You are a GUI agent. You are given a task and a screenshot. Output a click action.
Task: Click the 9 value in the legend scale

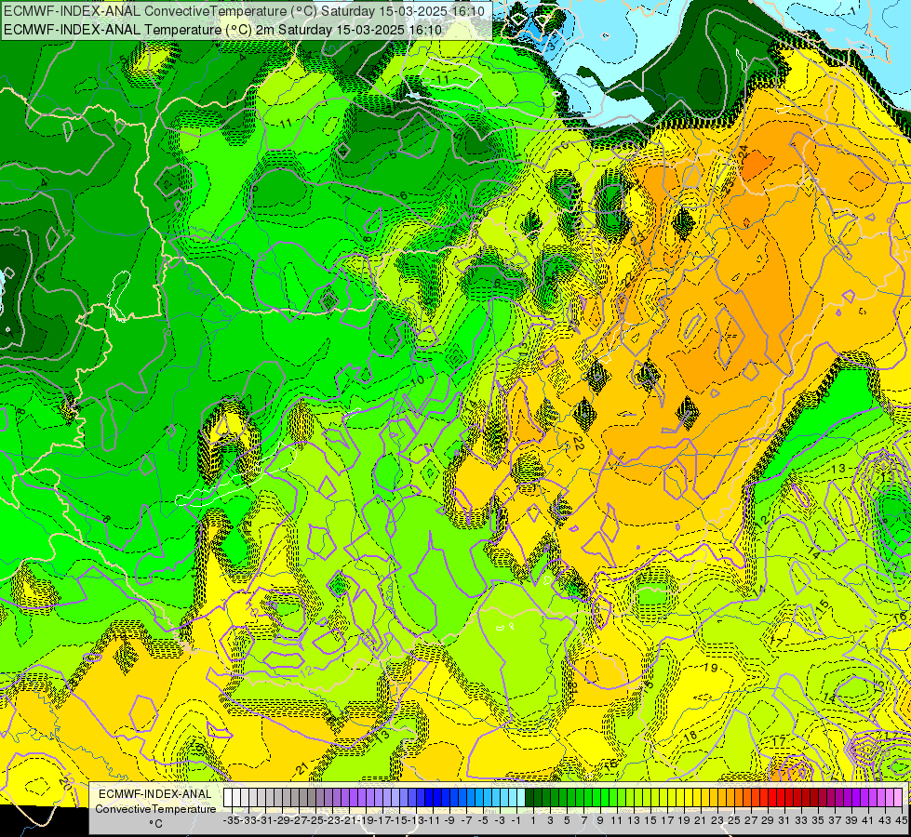coord(599,820)
